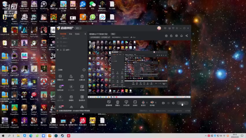The height and width of the screenshot is (138, 246).
Task: Click the start streaming button
Action: click(x=183, y=103)
